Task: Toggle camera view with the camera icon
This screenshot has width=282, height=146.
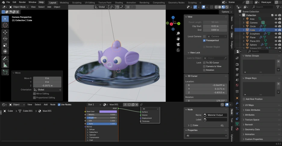Action: pos(178,44)
